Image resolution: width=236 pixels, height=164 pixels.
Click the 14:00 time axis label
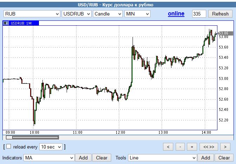(206, 132)
